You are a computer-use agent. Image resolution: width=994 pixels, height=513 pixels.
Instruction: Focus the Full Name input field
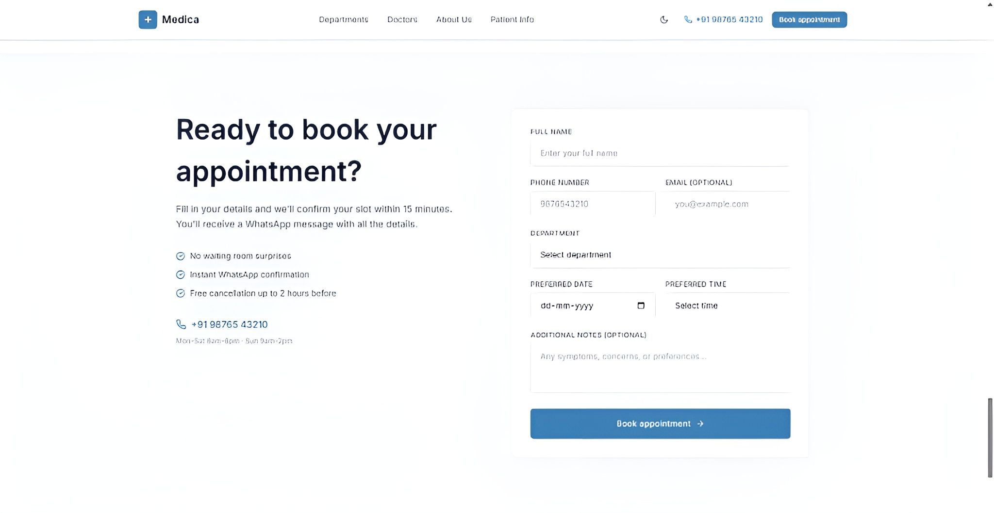660,153
